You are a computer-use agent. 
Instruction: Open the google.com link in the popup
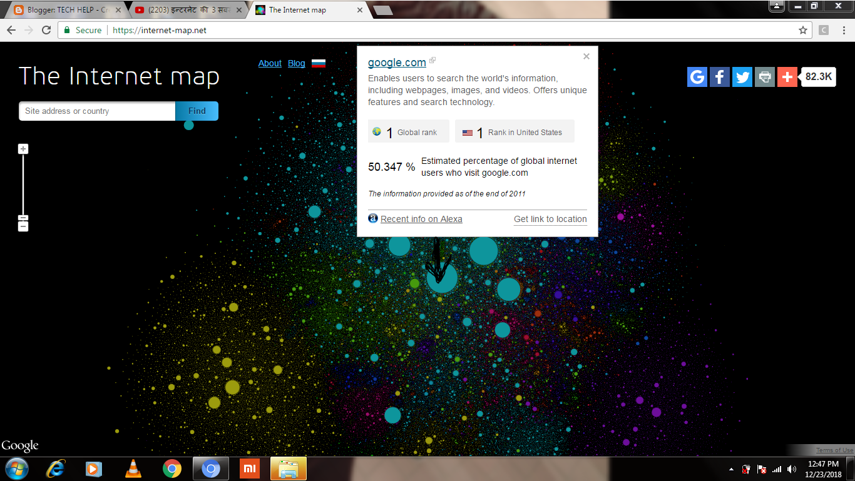[397, 63]
